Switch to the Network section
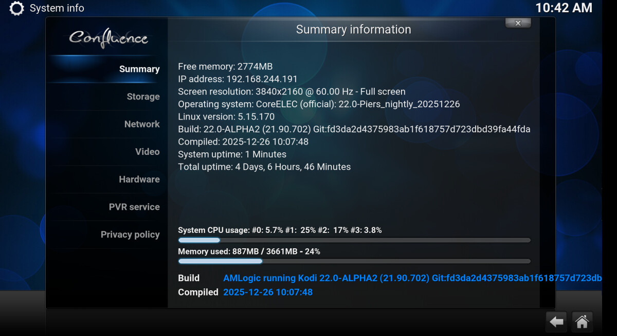617x336 pixels. (x=141, y=124)
